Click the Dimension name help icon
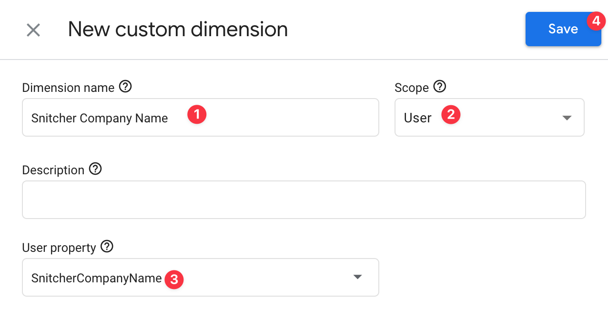This screenshot has width=608, height=319. pos(125,87)
